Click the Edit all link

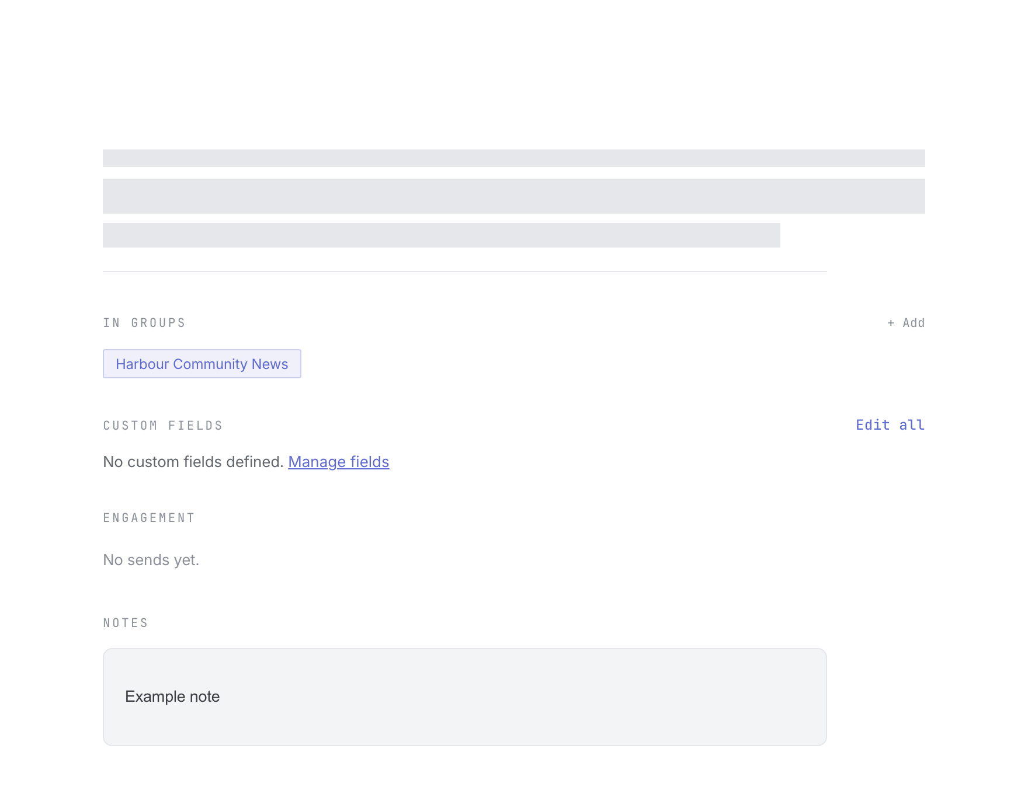890,425
